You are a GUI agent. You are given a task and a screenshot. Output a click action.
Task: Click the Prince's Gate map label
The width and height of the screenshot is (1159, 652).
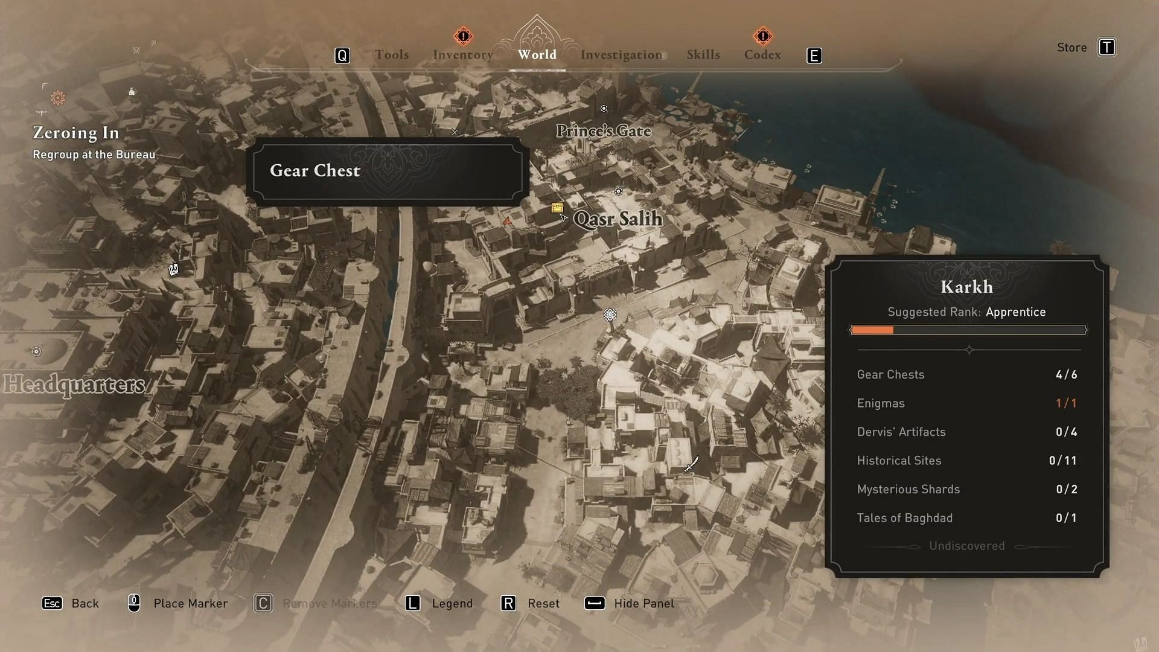click(604, 130)
